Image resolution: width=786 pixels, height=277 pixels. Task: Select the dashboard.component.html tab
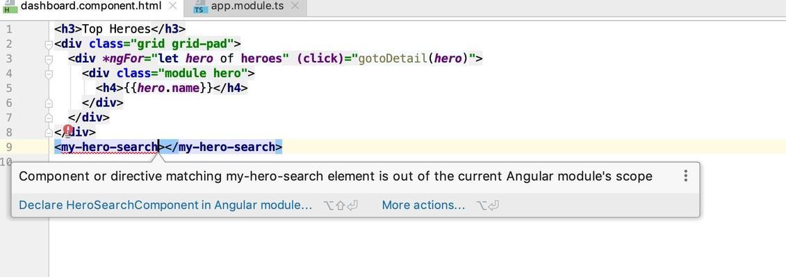pos(91,6)
